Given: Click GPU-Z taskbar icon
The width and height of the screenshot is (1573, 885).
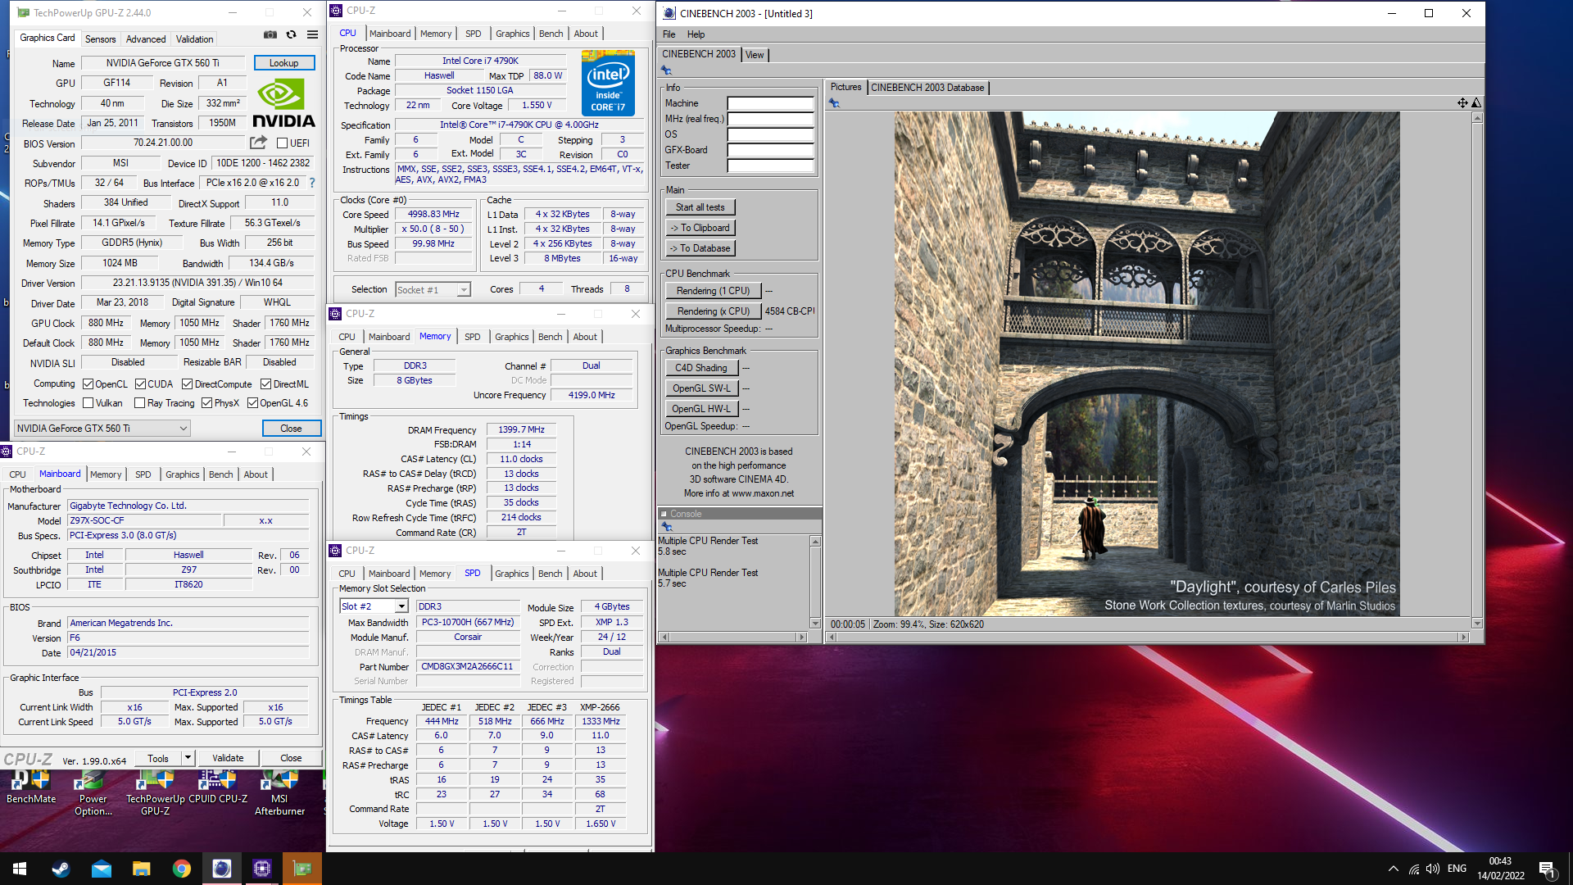Looking at the screenshot, I should 302,869.
